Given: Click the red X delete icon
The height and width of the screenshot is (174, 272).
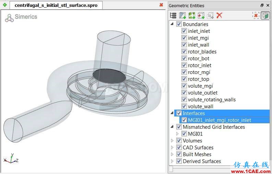Looking at the screenshot, I should (219, 15).
